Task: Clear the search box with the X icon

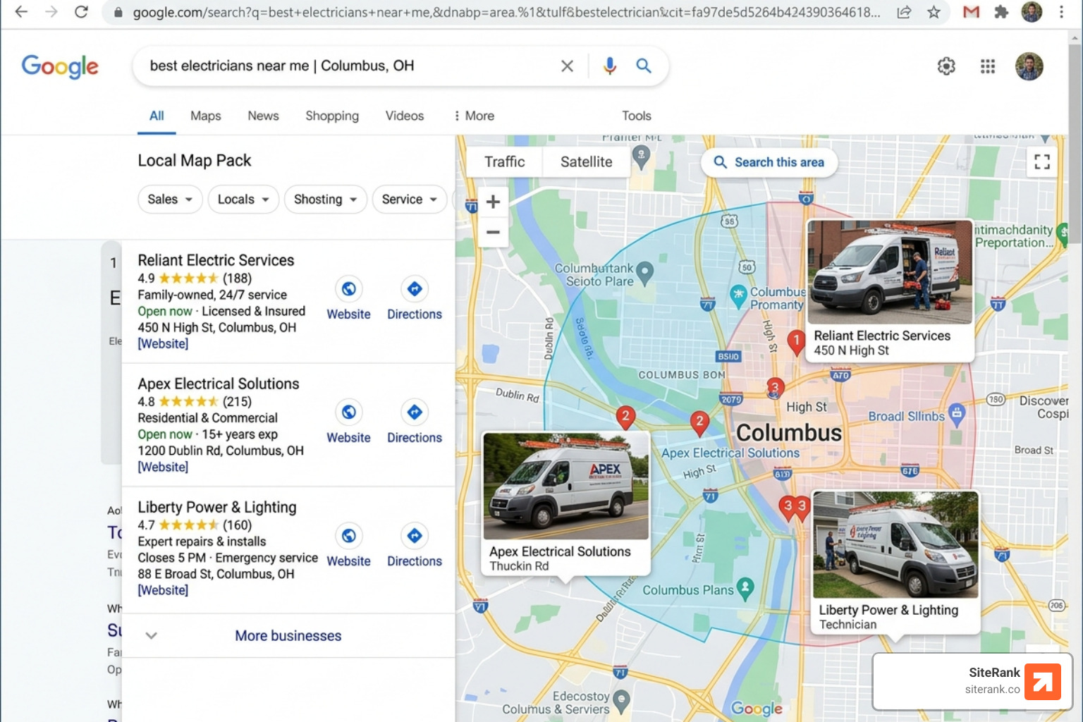Action: click(567, 66)
